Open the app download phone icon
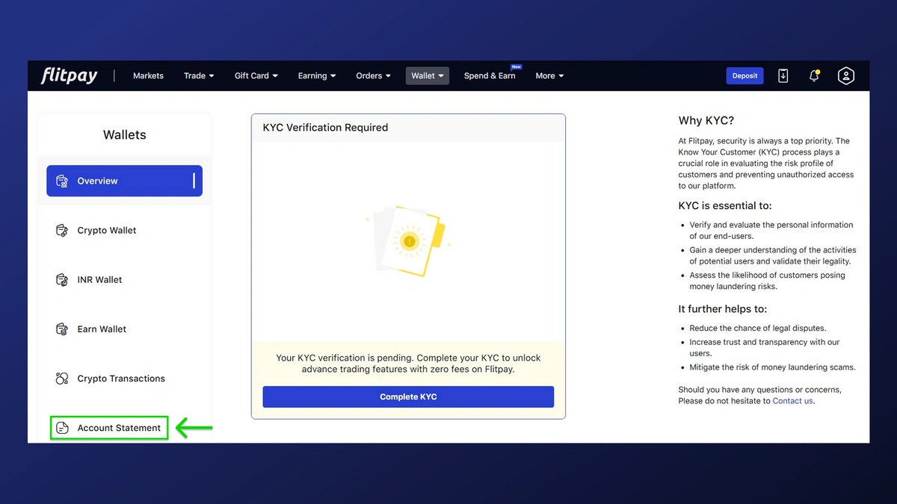897x504 pixels. 783,75
